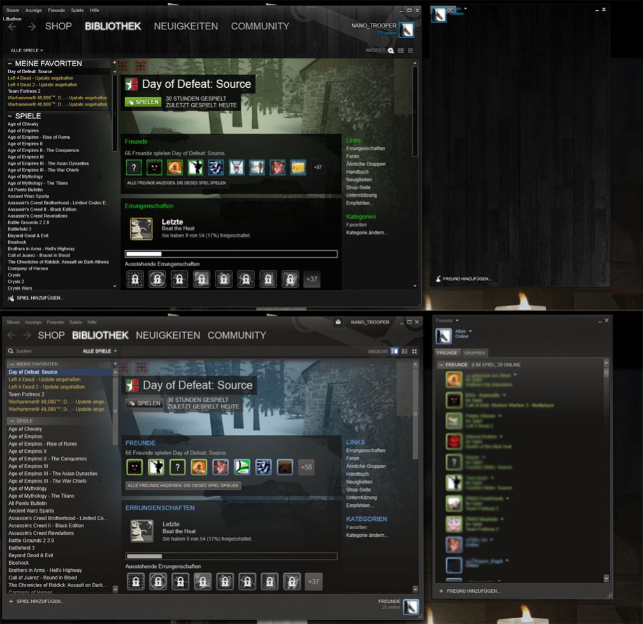The height and width of the screenshot is (624, 643).
Task: Collapse the FREUNDE group in bottom friends window
Action: [441, 365]
